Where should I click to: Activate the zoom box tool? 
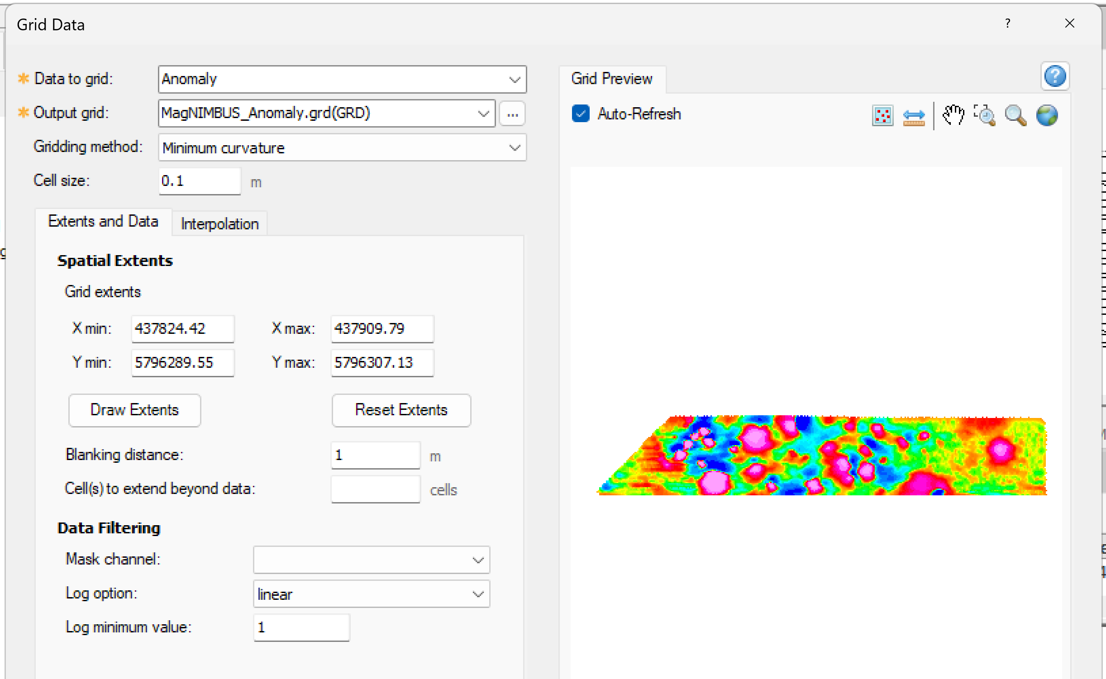(985, 116)
